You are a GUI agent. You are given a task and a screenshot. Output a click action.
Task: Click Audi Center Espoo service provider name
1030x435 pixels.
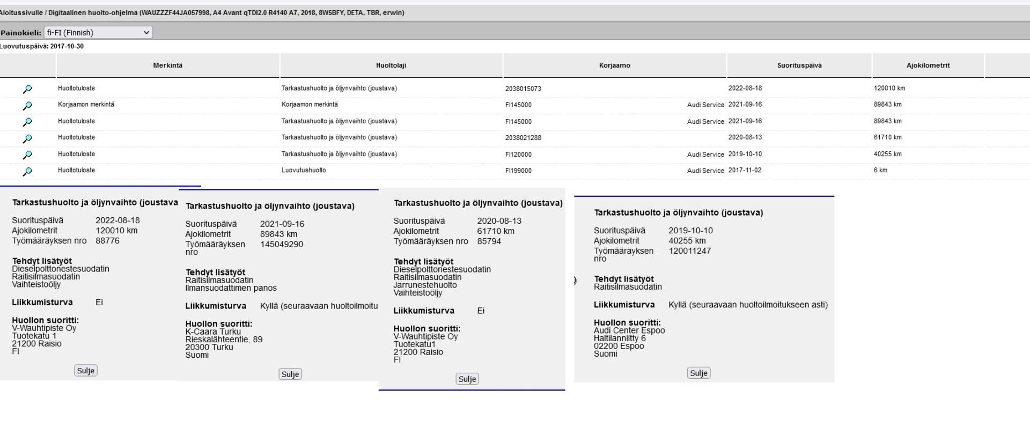[629, 331]
